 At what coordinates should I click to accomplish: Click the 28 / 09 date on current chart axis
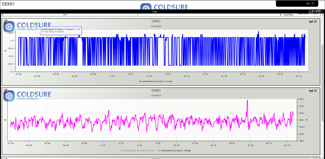point(75,76)
